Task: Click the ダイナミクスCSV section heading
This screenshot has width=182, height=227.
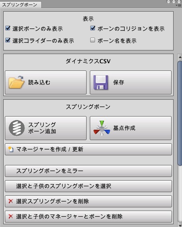Action: tap(88, 61)
